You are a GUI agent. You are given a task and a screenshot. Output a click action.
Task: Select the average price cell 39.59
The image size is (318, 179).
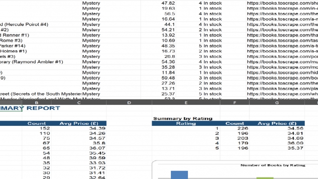79,158
